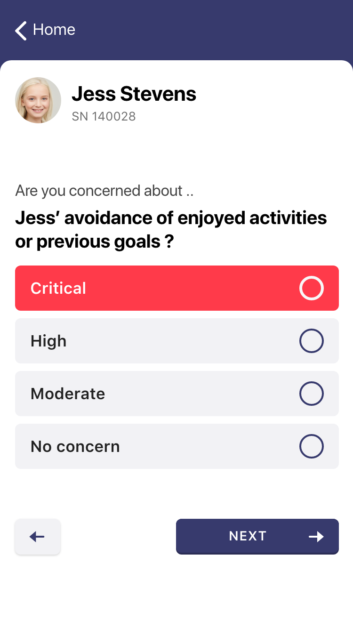The width and height of the screenshot is (353, 628).
Task: Click the right arrow inside the NEXT button
Action: pyautogui.click(x=316, y=537)
